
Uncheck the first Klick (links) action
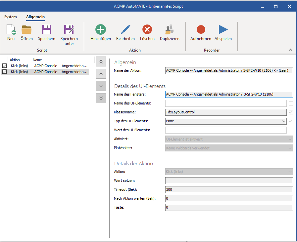coord(4,65)
